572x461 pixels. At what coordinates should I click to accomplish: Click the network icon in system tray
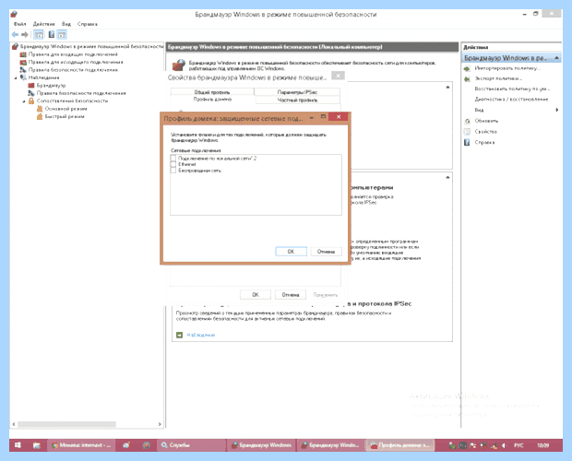(494, 445)
